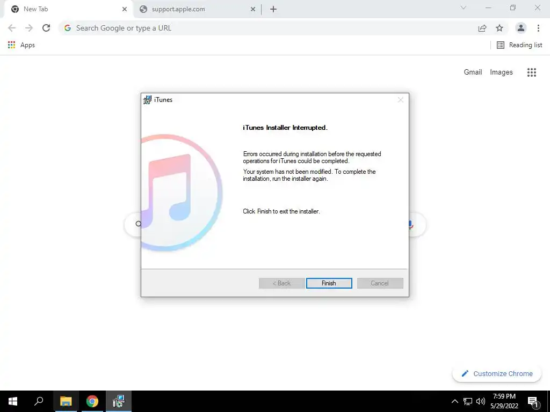This screenshot has width=550, height=412.
Task: Reload the page in Chrome
Action: (46, 28)
